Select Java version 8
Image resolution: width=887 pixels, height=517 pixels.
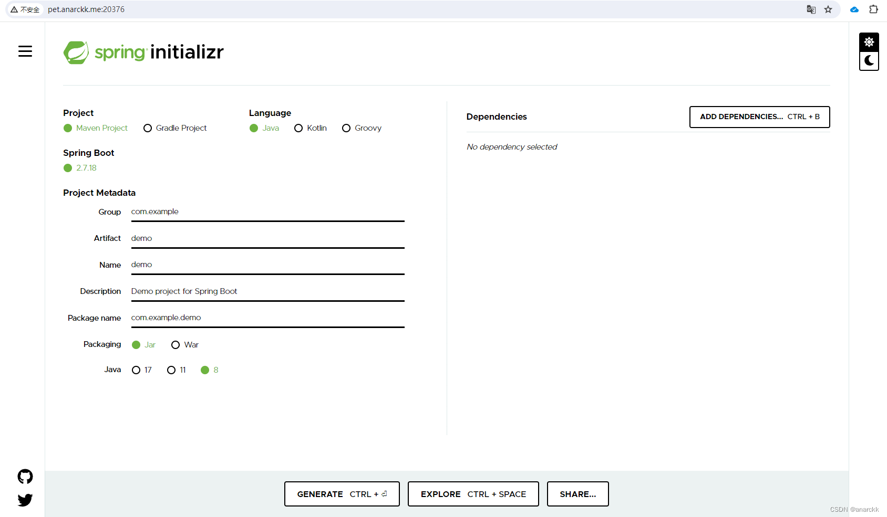210,370
